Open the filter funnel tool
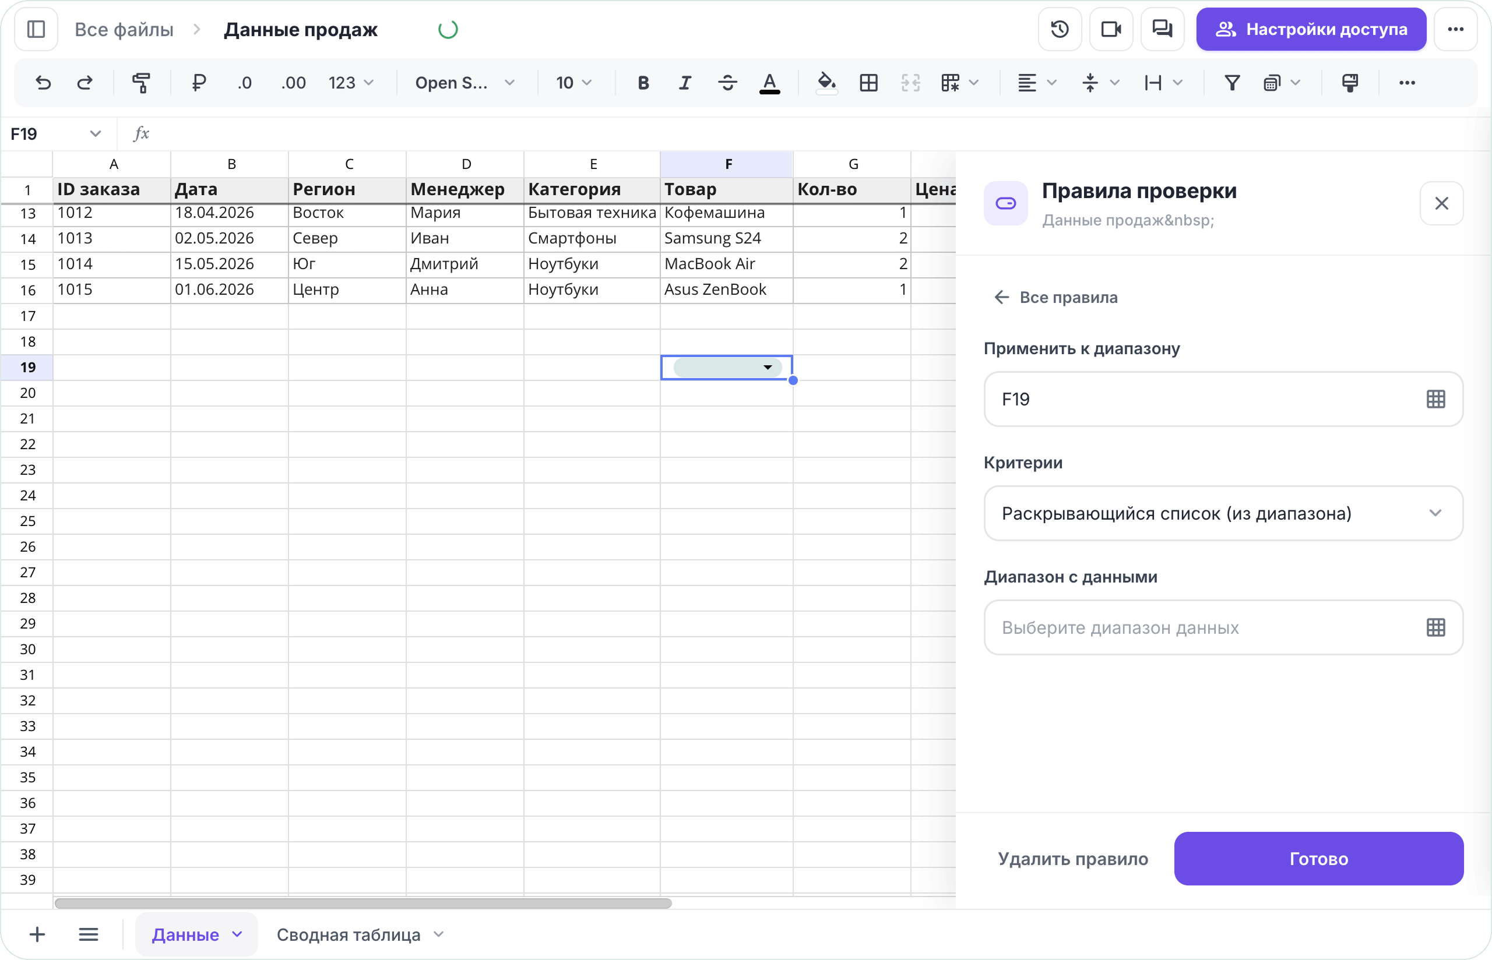The width and height of the screenshot is (1492, 960). (x=1232, y=83)
